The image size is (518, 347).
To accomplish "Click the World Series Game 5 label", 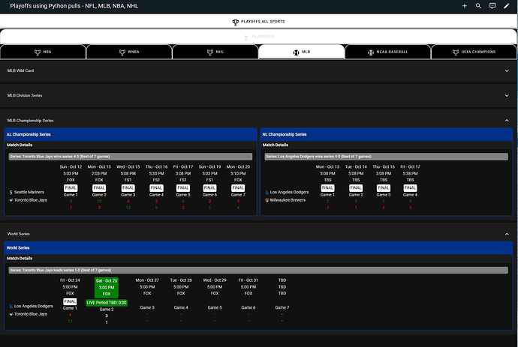I will (x=215, y=308).
